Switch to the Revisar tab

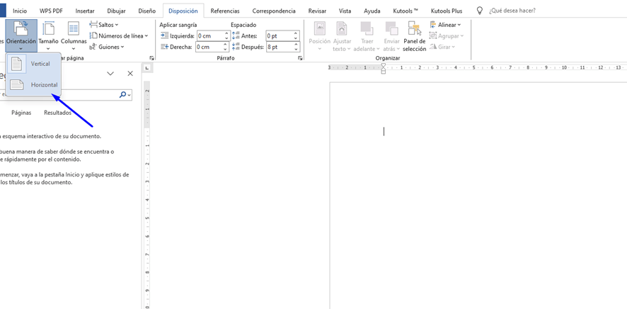[x=317, y=11]
